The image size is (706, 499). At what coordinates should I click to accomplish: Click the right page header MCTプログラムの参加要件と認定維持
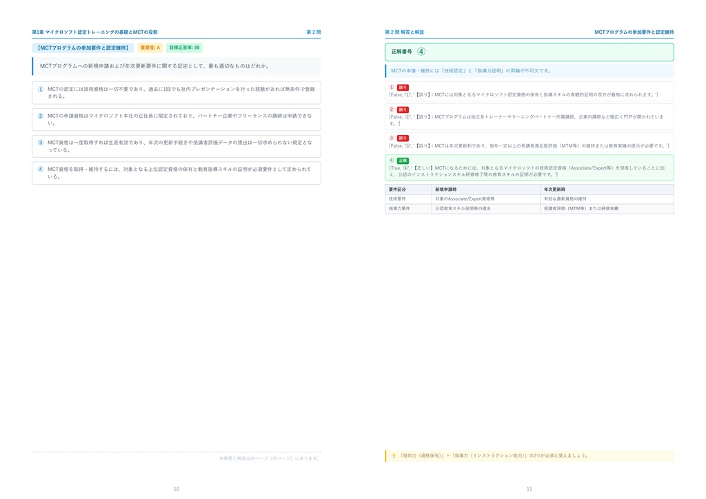point(634,32)
